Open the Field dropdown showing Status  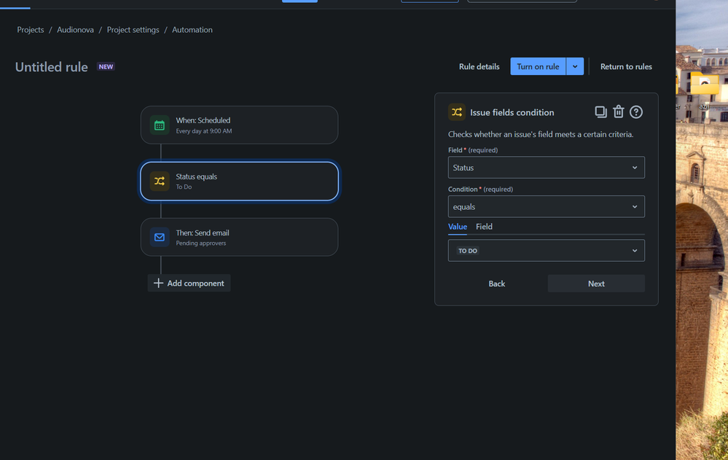pyautogui.click(x=546, y=168)
